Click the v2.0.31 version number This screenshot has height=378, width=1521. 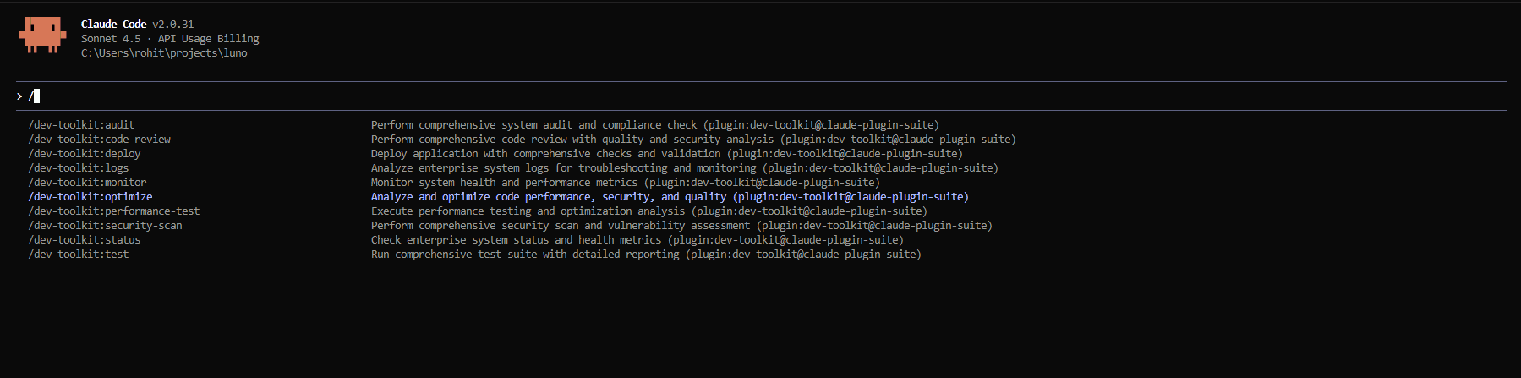[x=173, y=25]
